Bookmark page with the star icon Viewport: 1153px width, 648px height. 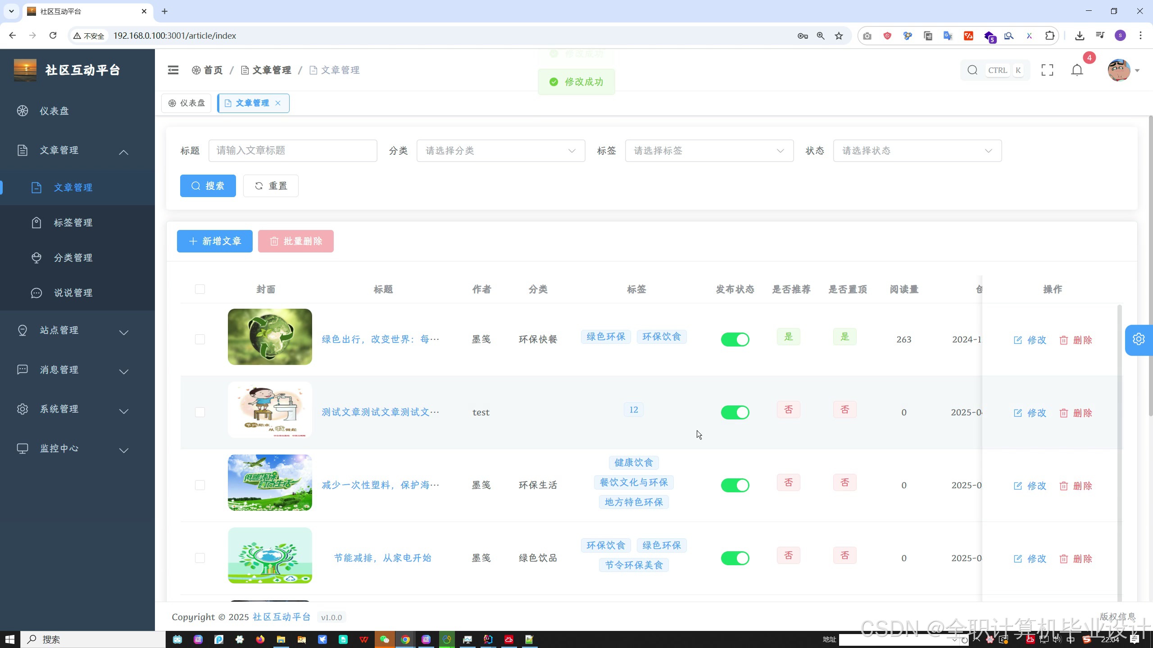click(839, 36)
